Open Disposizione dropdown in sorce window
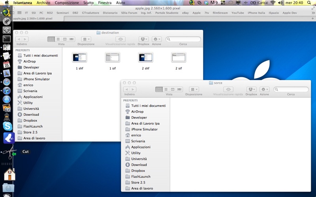This screenshot has height=197, width=316. (x=194, y=89)
